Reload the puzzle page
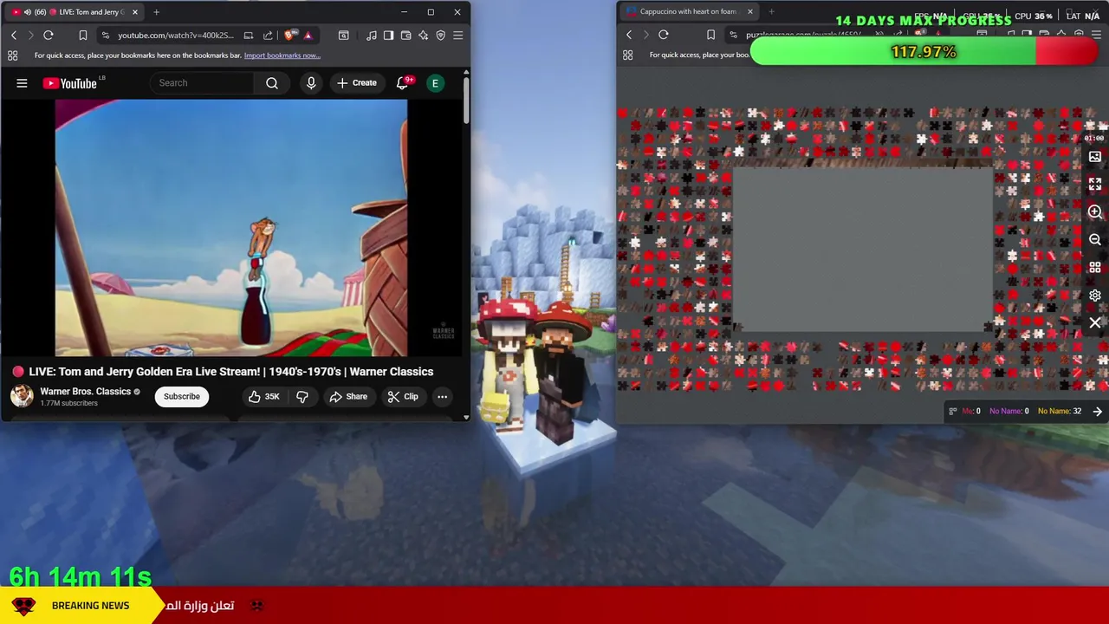Image resolution: width=1109 pixels, height=624 pixels. (664, 35)
